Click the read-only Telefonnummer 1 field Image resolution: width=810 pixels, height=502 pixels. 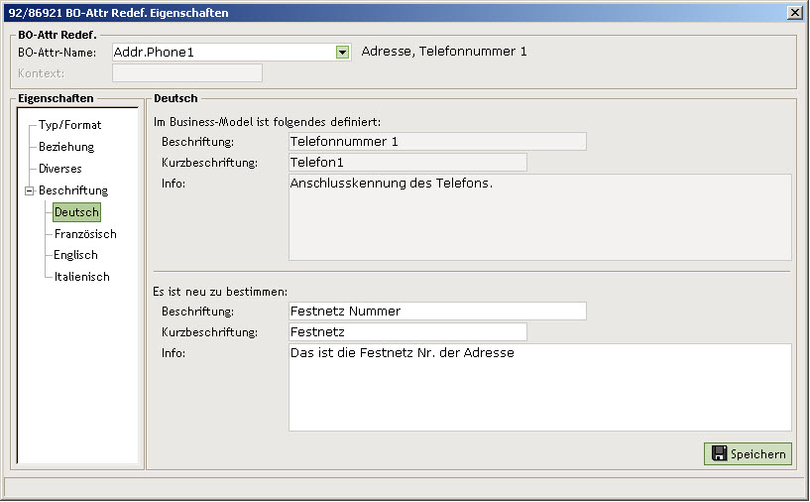(437, 142)
